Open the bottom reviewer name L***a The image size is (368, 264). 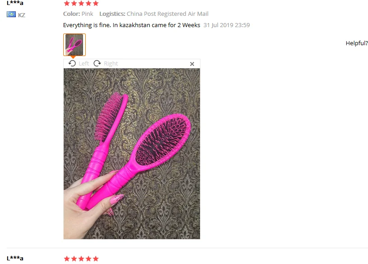[15, 259]
